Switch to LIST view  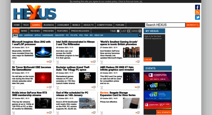coord(125,31)
